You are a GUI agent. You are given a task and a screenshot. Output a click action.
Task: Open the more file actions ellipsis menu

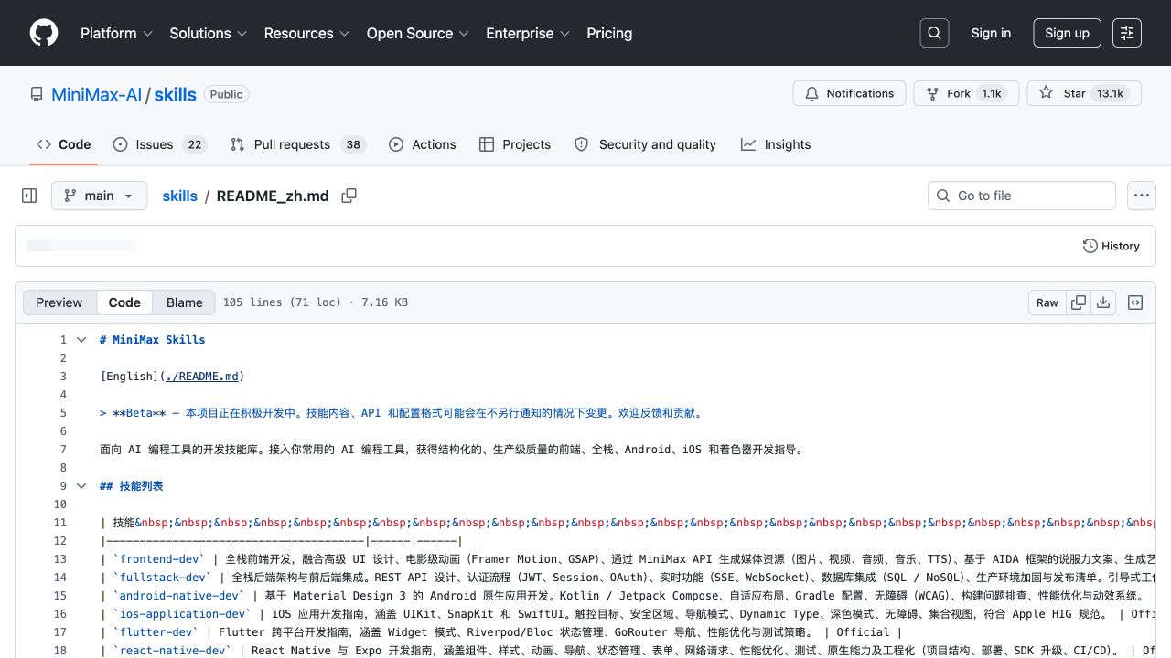(1141, 196)
